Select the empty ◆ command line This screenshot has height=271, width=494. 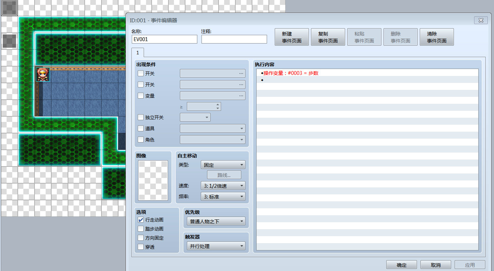(x=367, y=80)
